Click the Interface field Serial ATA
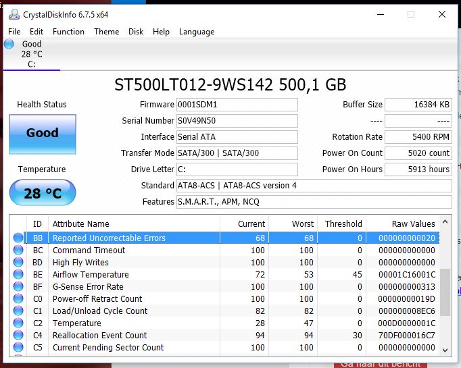The image size is (461, 368). 237,137
